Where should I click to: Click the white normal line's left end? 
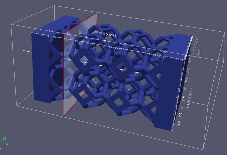point(24,51)
